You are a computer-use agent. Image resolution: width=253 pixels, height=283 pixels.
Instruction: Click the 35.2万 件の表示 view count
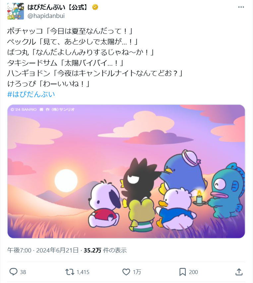pos(105,250)
